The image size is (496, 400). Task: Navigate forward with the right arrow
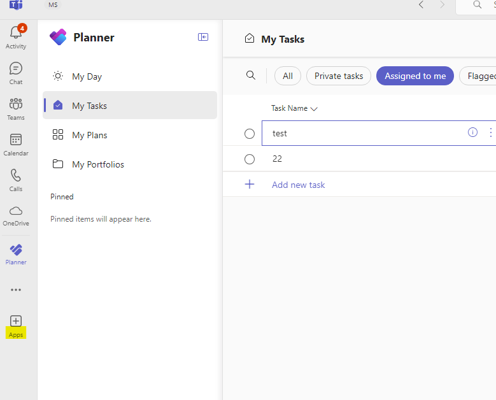pyautogui.click(x=443, y=4)
